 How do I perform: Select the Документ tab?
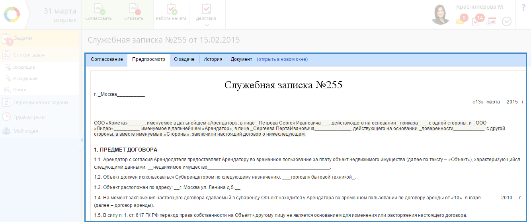point(241,59)
